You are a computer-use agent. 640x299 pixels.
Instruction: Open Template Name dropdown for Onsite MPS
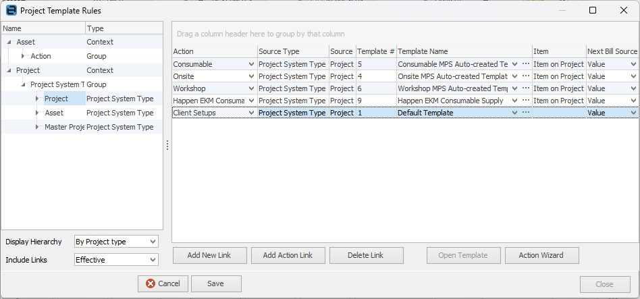pyautogui.click(x=514, y=76)
